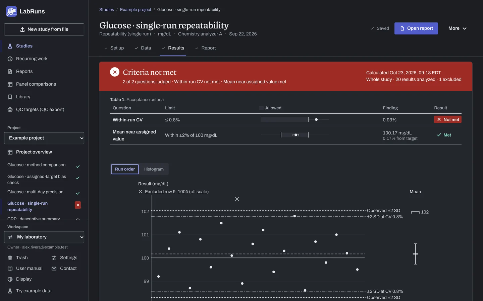Click the Saved status indicator
This screenshot has height=301, width=483.
(x=380, y=28)
